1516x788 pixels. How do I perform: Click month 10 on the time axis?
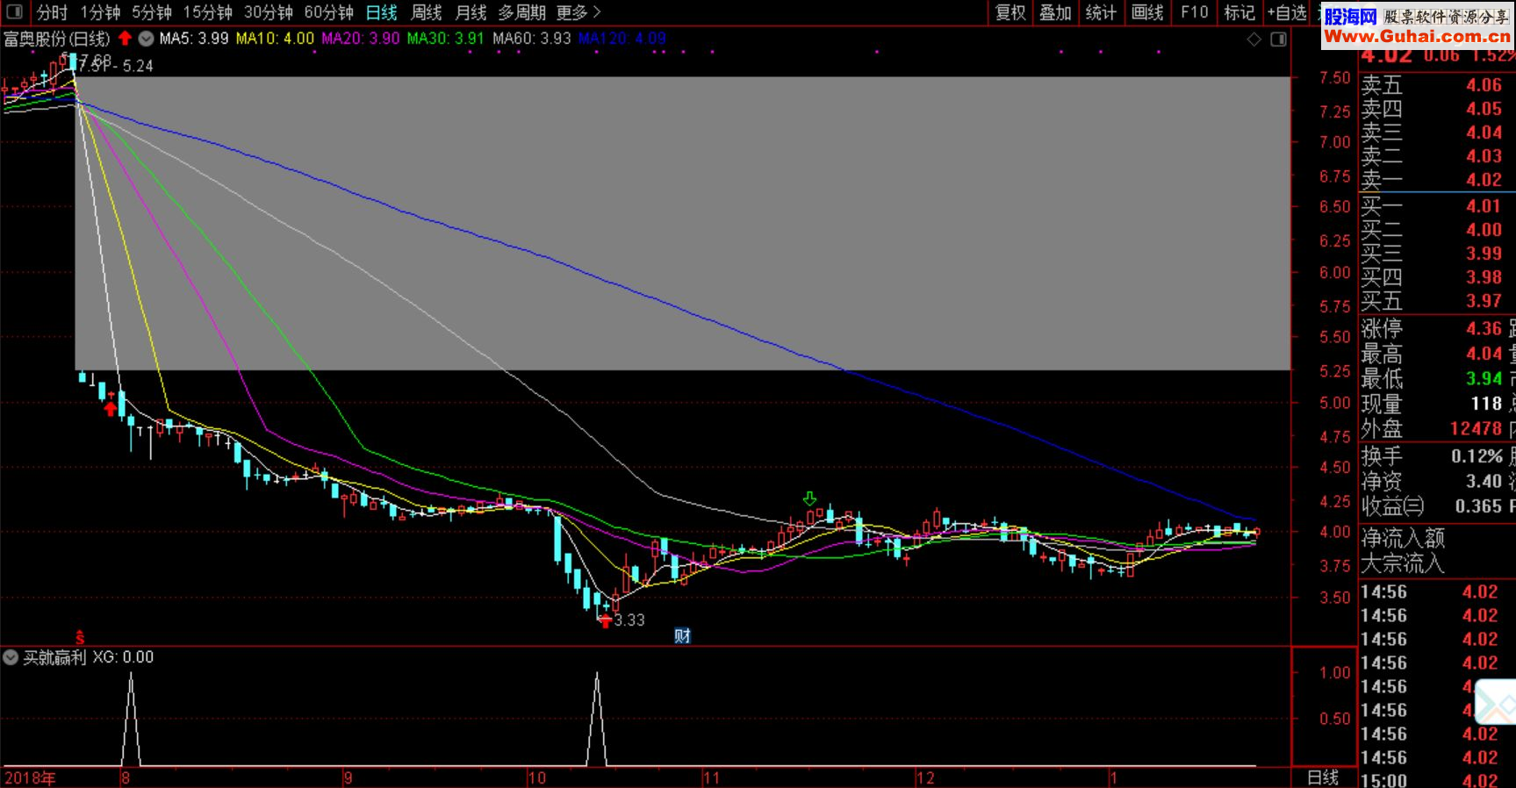point(536,778)
